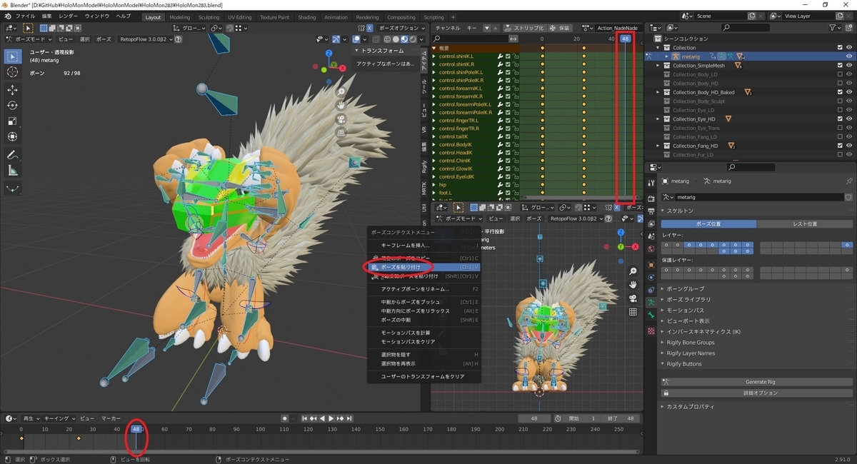The height and width of the screenshot is (464, 857).
Task: Select the ポーズ位置 button
Action: click(x=708, y=224)
